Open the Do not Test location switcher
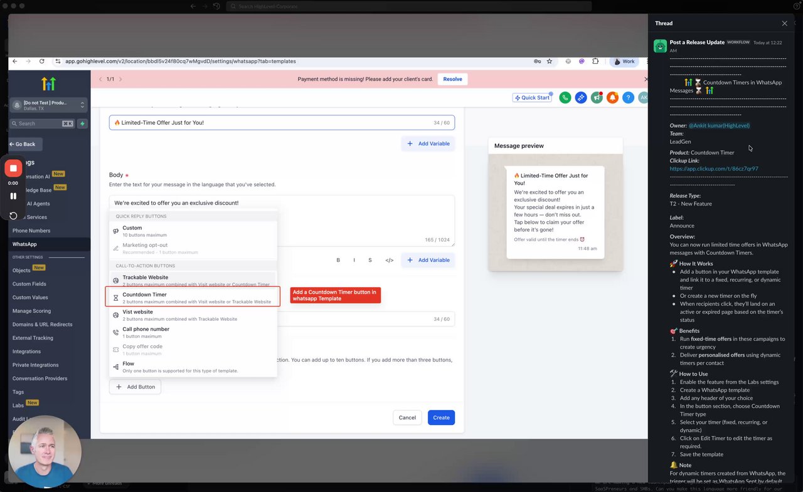 pyautogui.click(x=49, y=105)
